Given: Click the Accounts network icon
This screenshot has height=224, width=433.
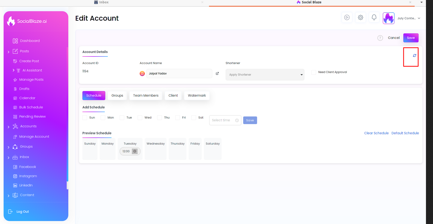Looking at the screenshot, I should (15, 126).
